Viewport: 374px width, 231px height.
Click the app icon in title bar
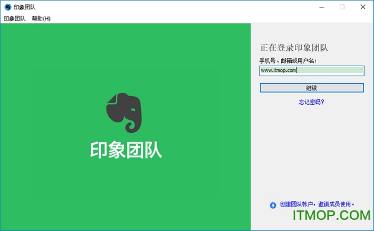8,7
